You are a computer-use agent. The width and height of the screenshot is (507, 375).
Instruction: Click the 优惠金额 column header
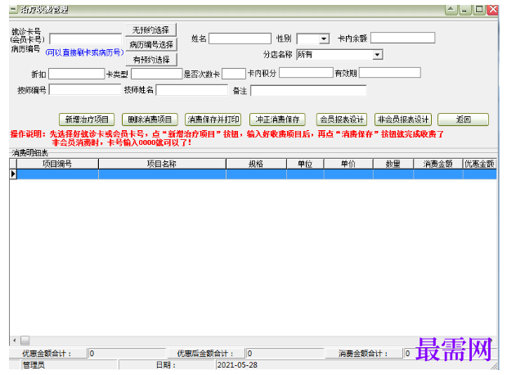click(479, 164)
